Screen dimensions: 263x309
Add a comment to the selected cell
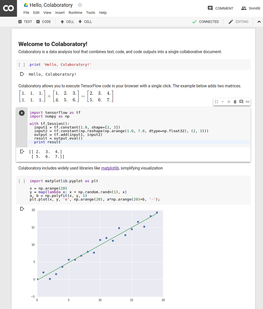click(241, 102)
